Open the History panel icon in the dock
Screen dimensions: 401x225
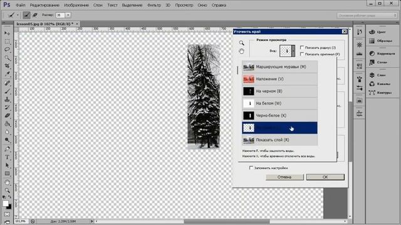coord(359,32)
